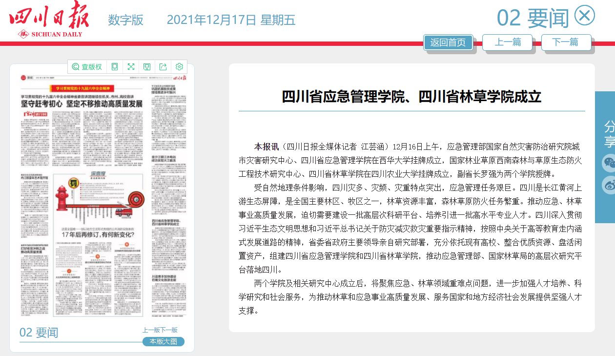
Task: Open headline 坚守赶考初心 坚定不移推动高质量发展 on page
Action: [x=81, y=104]
